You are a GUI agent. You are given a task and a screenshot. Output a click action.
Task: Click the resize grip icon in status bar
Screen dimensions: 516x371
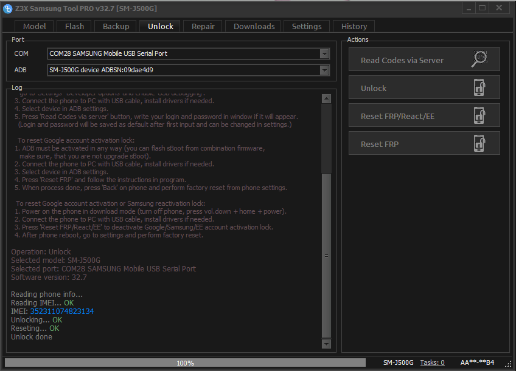pyautogui.click(x=509, y=364)
